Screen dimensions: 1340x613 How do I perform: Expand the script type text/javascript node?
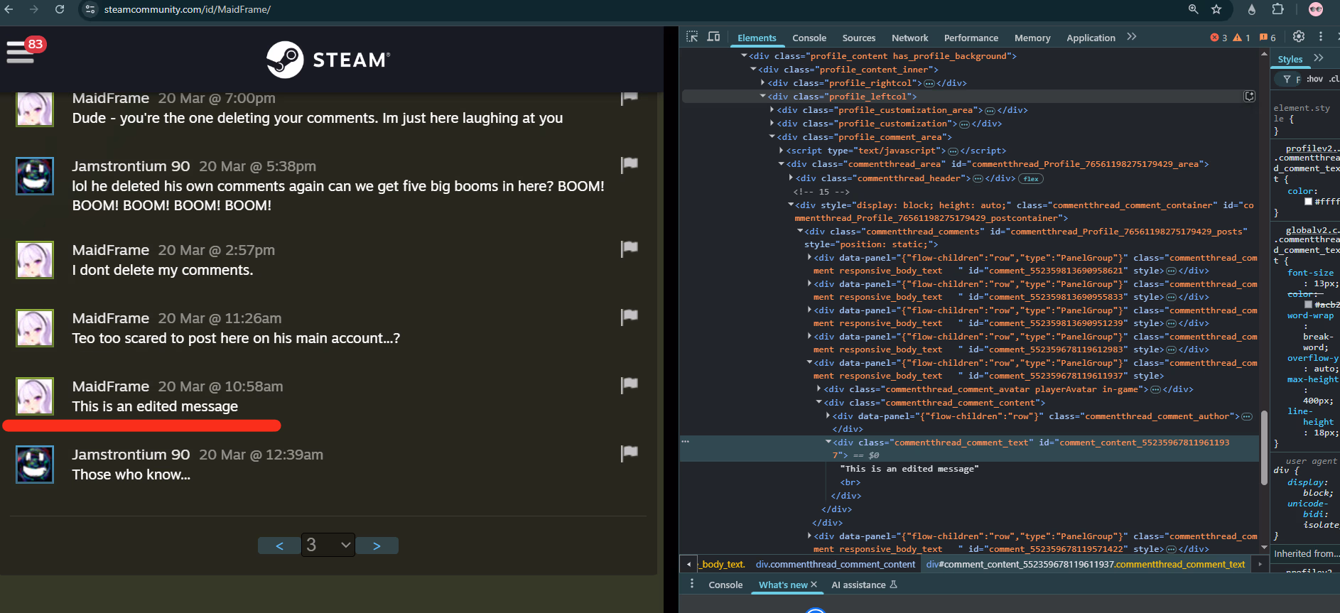tap(782, 150)
